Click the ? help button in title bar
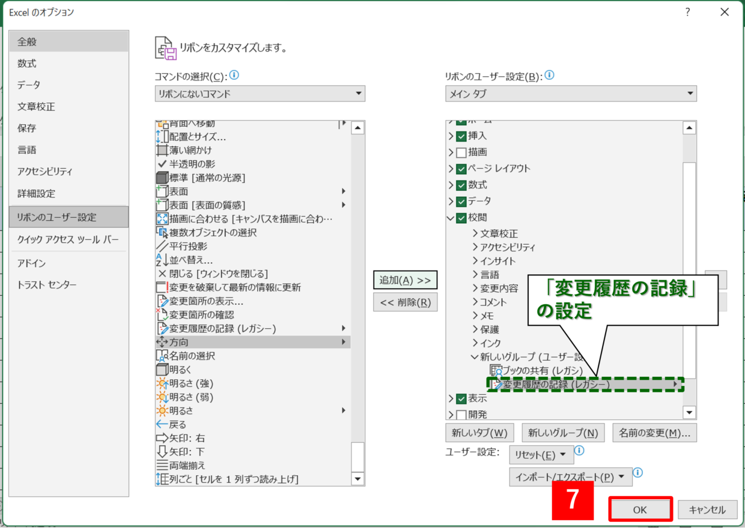The height and width of the screenshot is (531, 745). [x=687, y=12]
